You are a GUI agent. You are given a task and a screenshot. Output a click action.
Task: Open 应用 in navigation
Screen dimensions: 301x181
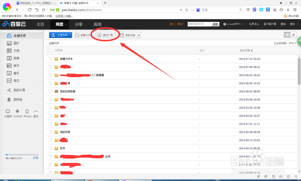98,24
